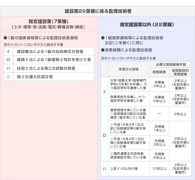Image resolution: width=195 pixels, height=180 pixels.
Task: Select cell 高等学校を卒業し、かつ、指定学科を履修した者
Action: (x=129, y=99)
